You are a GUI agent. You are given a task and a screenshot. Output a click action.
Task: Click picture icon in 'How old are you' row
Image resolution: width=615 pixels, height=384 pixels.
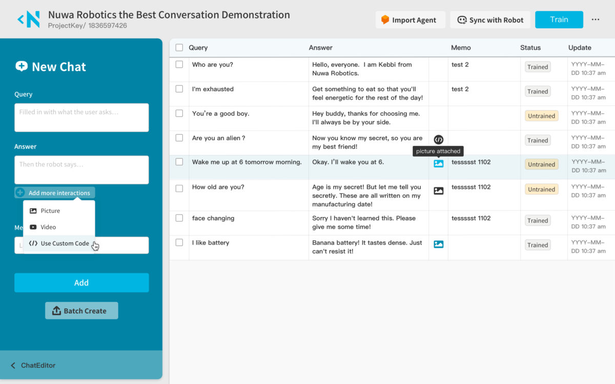click(x=438, y=191)
